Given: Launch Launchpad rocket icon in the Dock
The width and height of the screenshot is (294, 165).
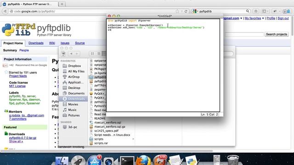Looking at the screenshot, I should (79, 160).
